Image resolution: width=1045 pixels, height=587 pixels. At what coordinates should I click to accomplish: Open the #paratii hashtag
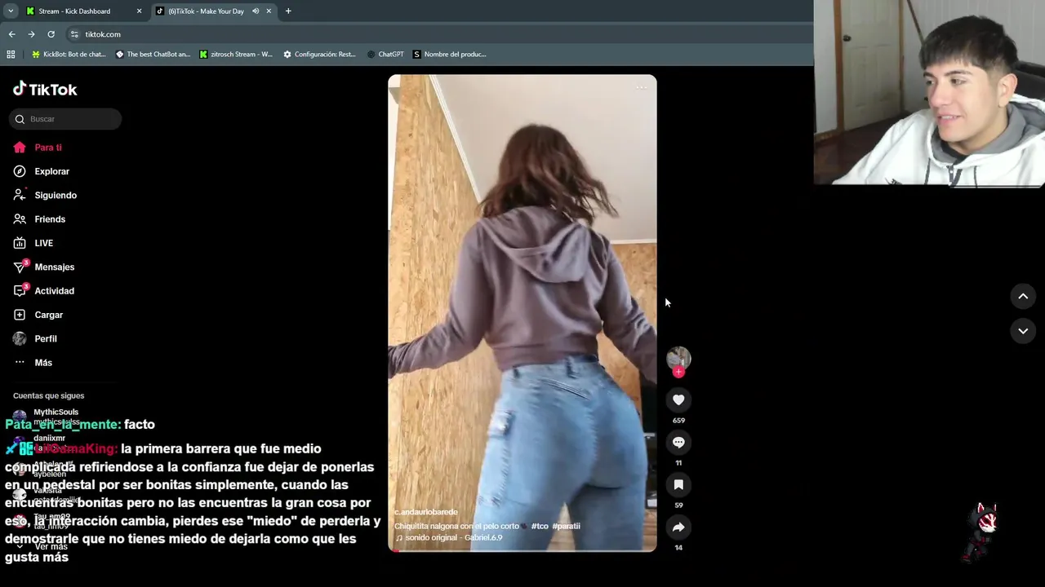[x=566, y=526]
